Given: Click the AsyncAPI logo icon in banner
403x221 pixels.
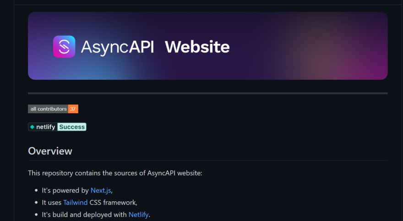Looking at the screenshot, I should tap(64, 47).
